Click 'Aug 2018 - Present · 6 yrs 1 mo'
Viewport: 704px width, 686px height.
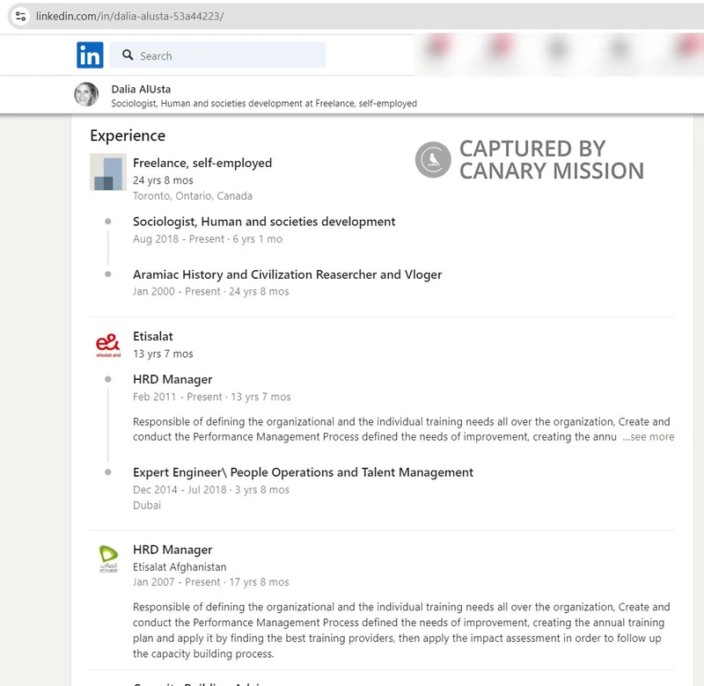click(x=208, y=239)
